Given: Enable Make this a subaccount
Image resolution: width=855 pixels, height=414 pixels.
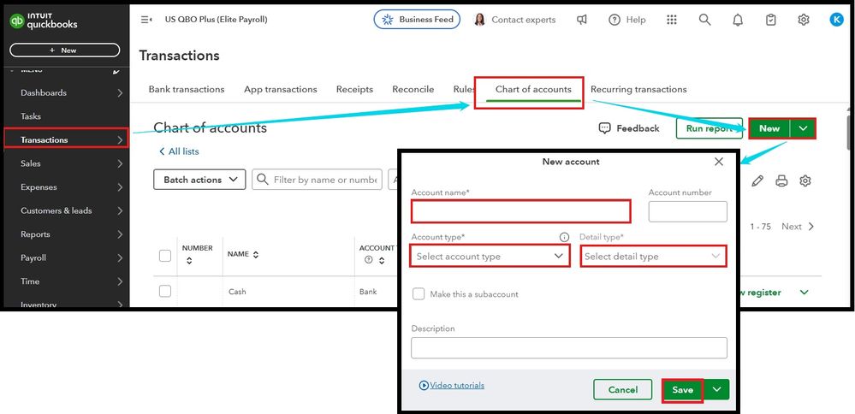Looking at the screenshot, I should click(419, 294).
